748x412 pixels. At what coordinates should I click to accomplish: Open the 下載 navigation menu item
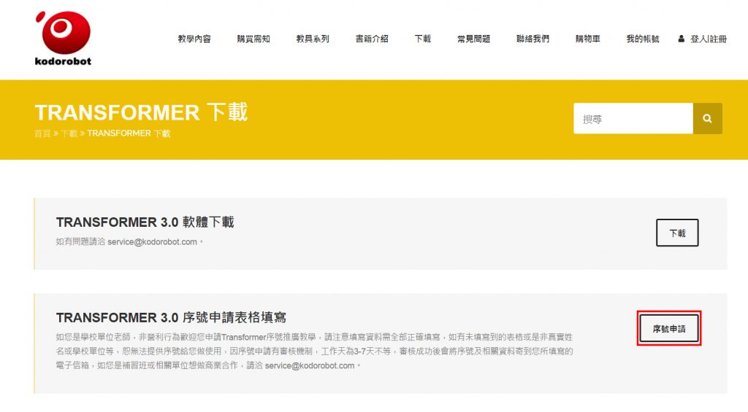point(423,39)
